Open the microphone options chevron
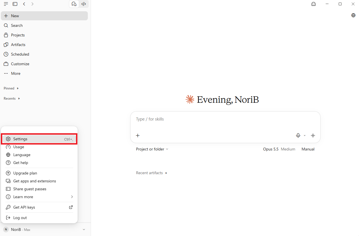This screenshot has height=236, width=359. (x=304, y=136)
